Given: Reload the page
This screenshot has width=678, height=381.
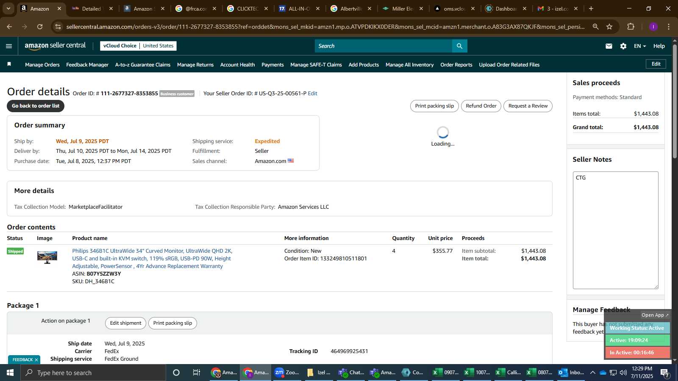Looking at the screenshot, I should 40,27.
